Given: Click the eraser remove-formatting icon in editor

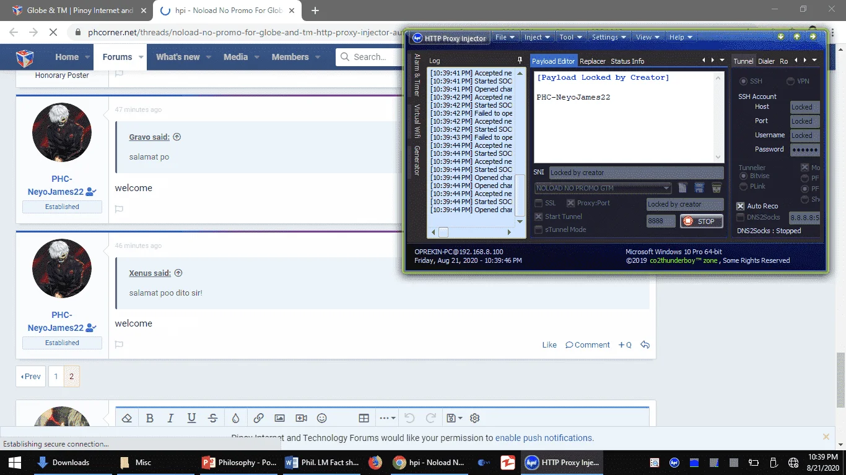Looking at the screenshot, I should coord(127,418).
